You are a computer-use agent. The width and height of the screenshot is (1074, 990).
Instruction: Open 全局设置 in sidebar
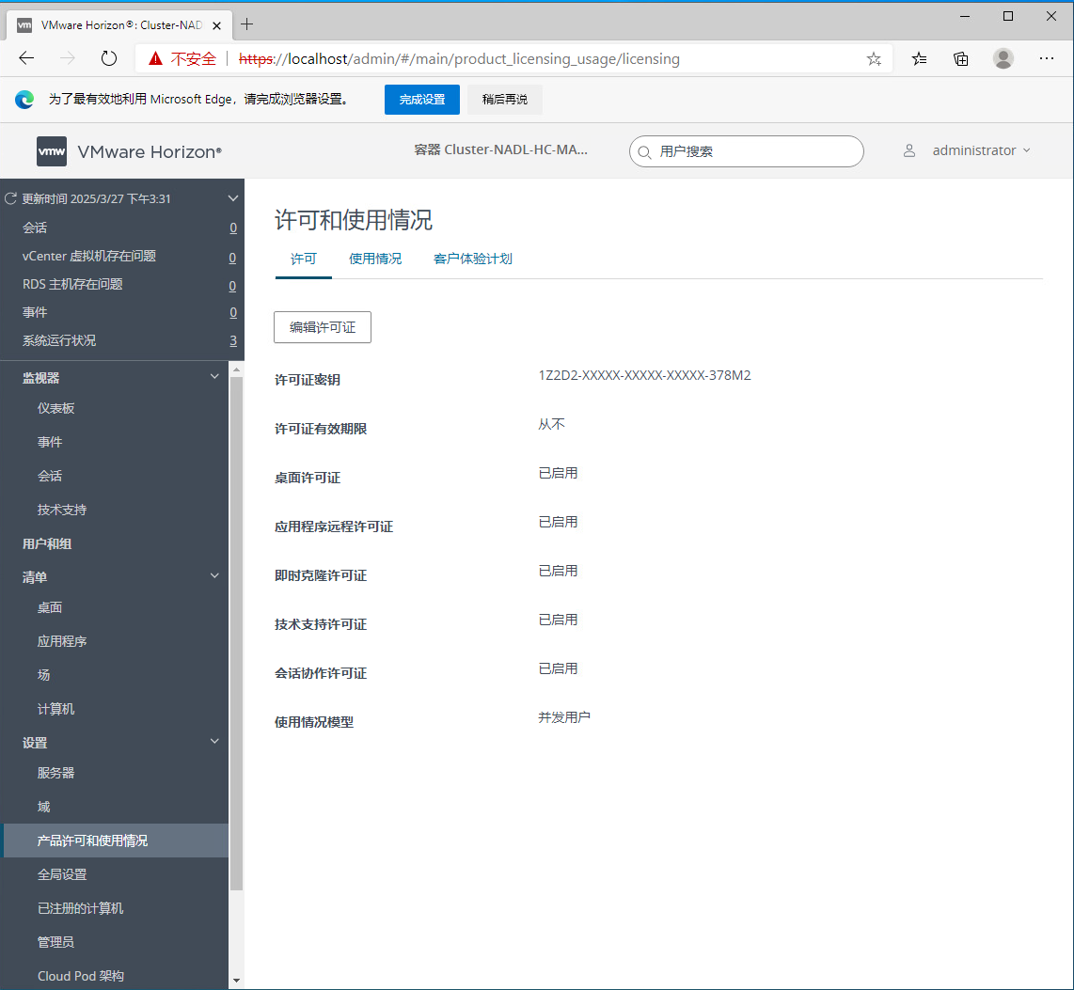(62, 874)
